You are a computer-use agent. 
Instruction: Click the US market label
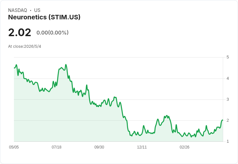pyautogui.click(x=37, y=10)
